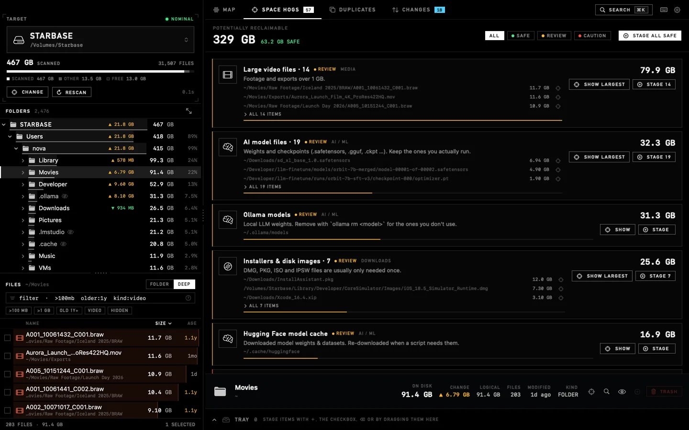Click the crosshair locate icon beside the Trash button

click(591, 392)
